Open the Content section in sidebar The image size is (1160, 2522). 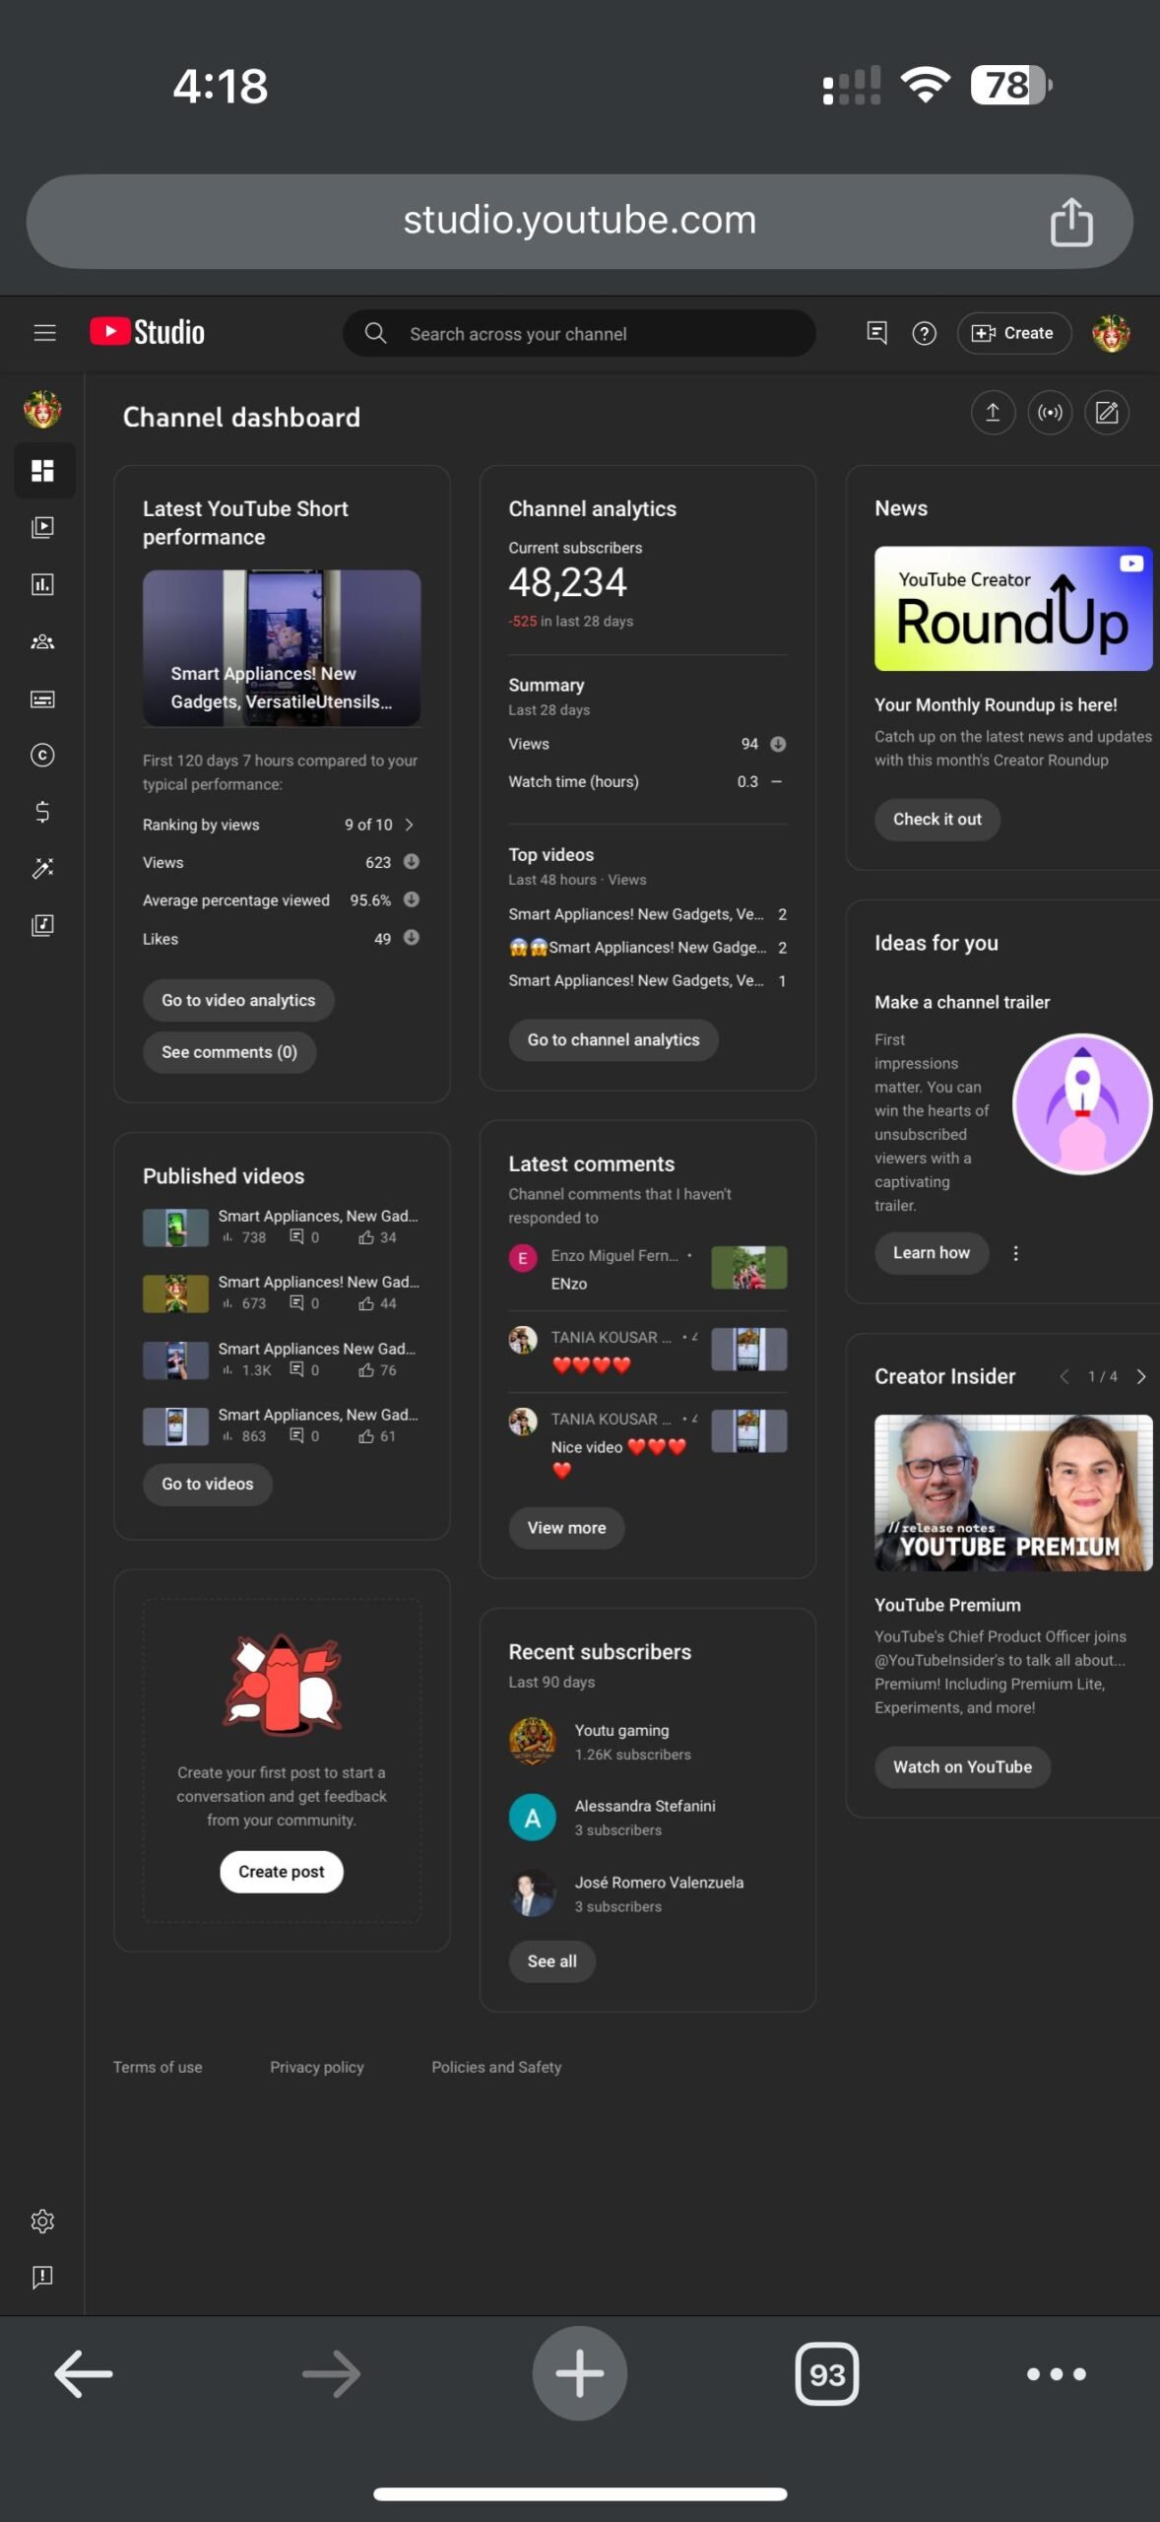[42, 527]
